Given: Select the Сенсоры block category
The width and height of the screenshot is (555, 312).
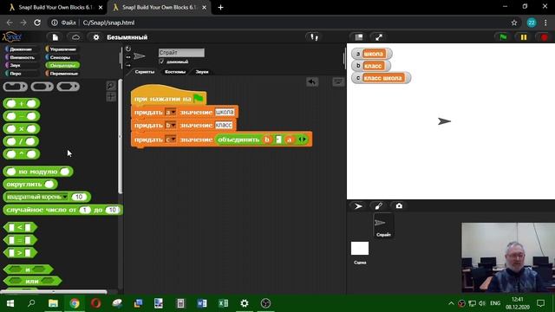Looking at the screenshot, I should pos(62,57).
